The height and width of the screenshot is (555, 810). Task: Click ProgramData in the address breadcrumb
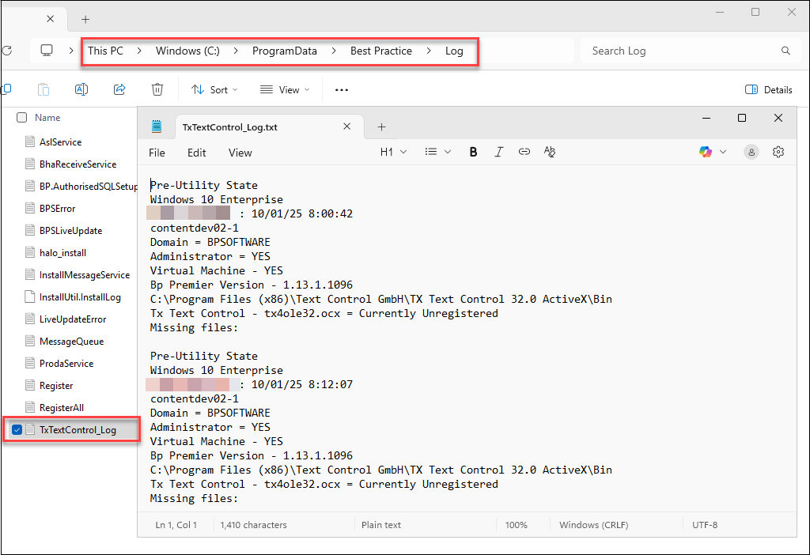tap(284, 51)
